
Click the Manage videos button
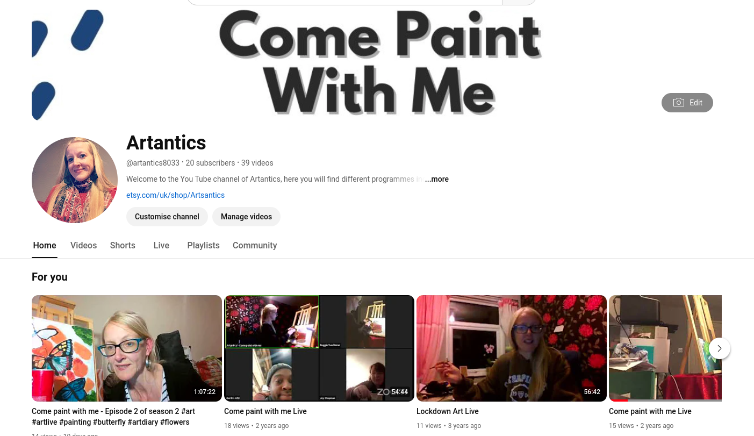[x=246, y=217]
